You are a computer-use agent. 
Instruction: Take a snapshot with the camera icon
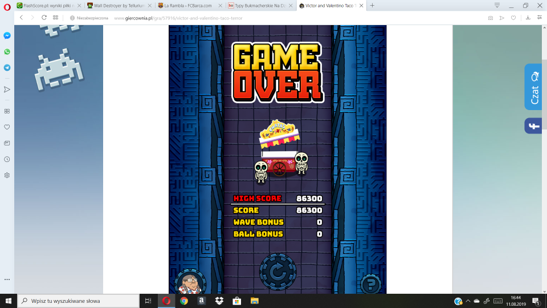click(491, 18)
